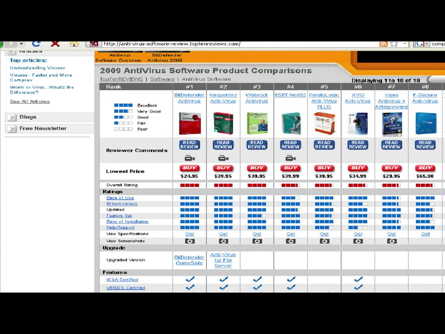Open Worm or Virus difference article
Image resolution: width=445 pixels, height=334 pixels.
coord(42,90)
